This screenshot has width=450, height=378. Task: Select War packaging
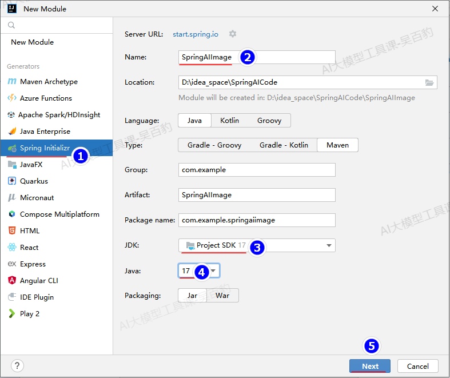[x=222, y=296]
